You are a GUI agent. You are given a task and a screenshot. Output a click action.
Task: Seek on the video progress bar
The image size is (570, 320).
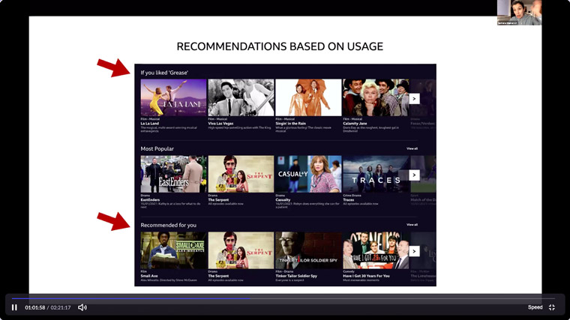(x=283, y=298)
